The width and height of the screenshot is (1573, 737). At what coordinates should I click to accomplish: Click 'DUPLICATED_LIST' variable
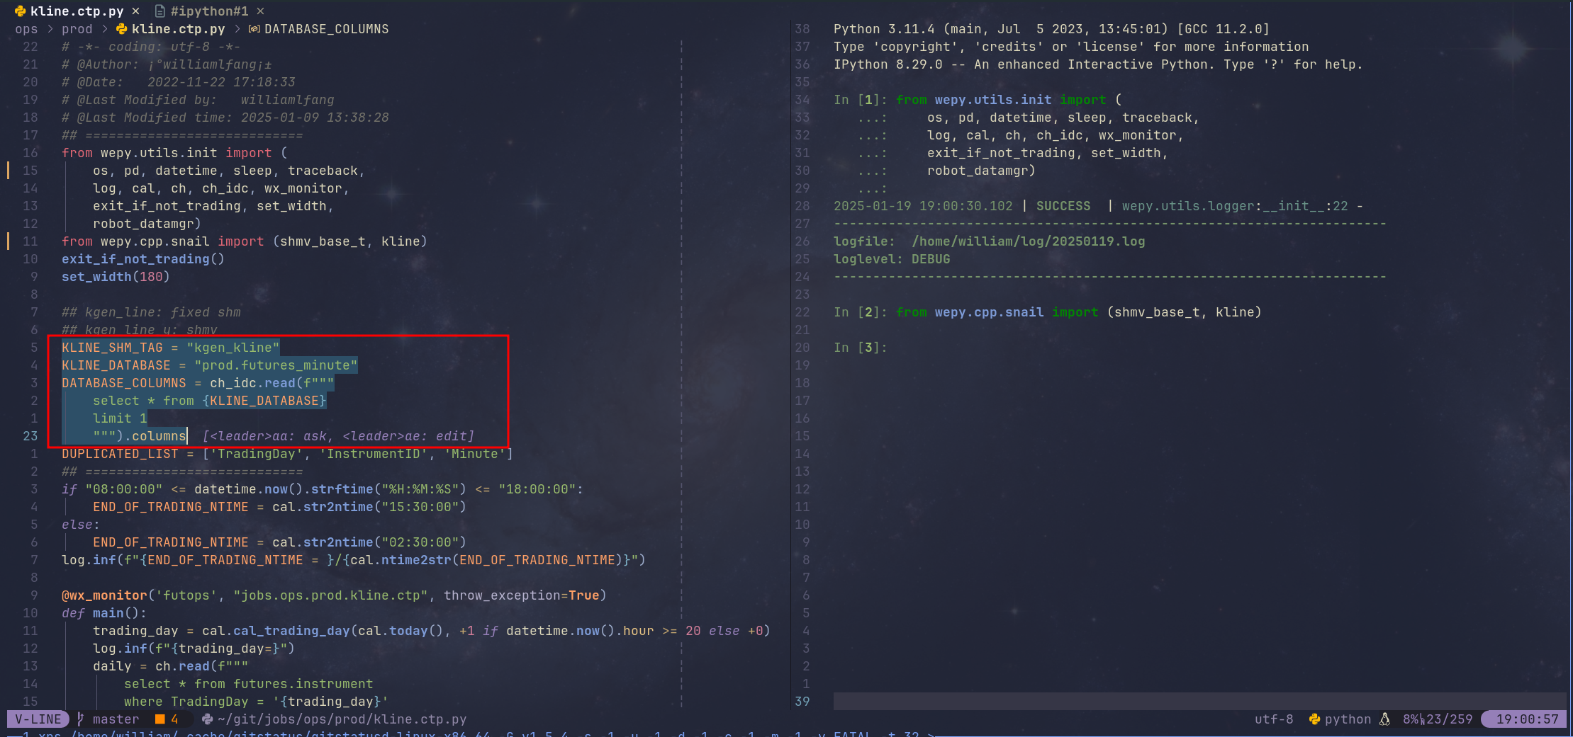120,454
